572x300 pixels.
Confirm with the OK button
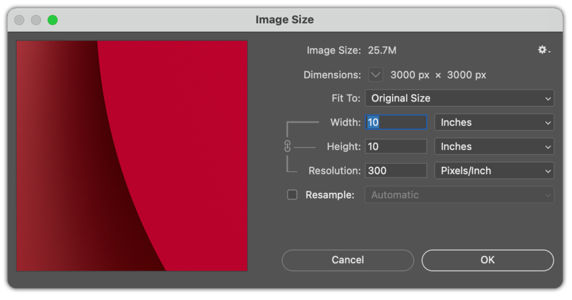click(487, 260)
